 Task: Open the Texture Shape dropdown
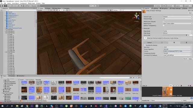click(177, 19)
